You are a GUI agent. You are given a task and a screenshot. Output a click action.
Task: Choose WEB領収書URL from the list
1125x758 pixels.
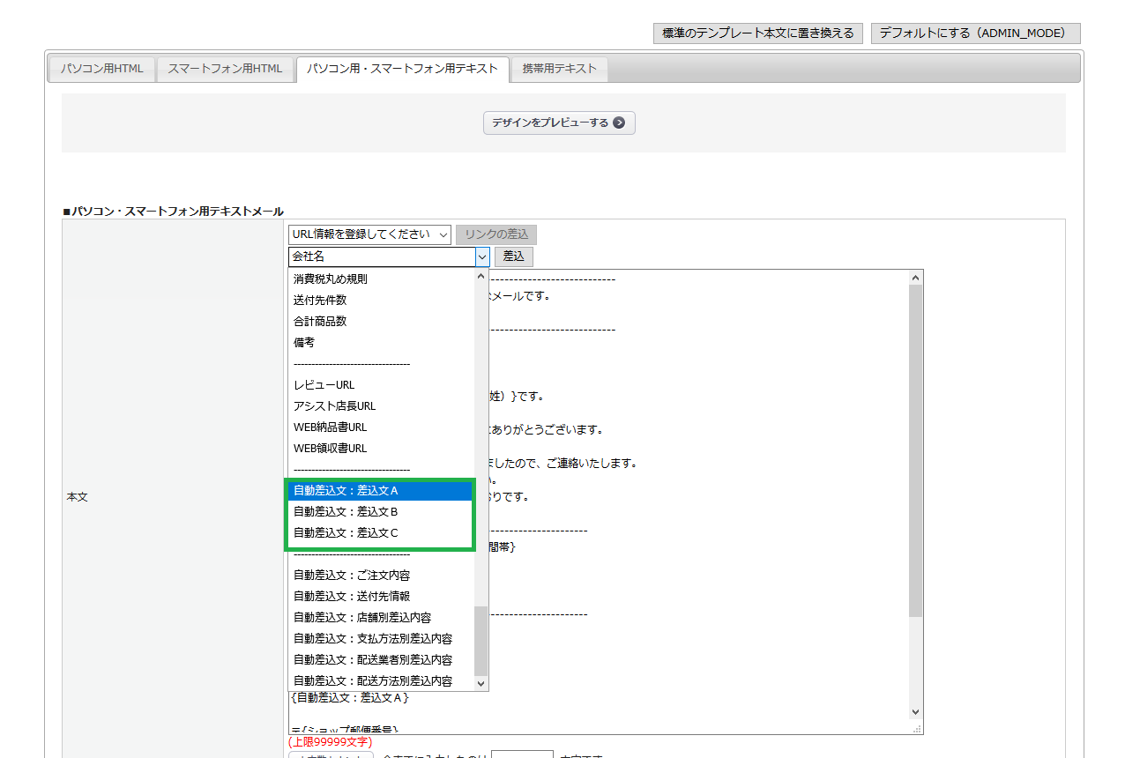pyautogui.click(x=330, y=449)
